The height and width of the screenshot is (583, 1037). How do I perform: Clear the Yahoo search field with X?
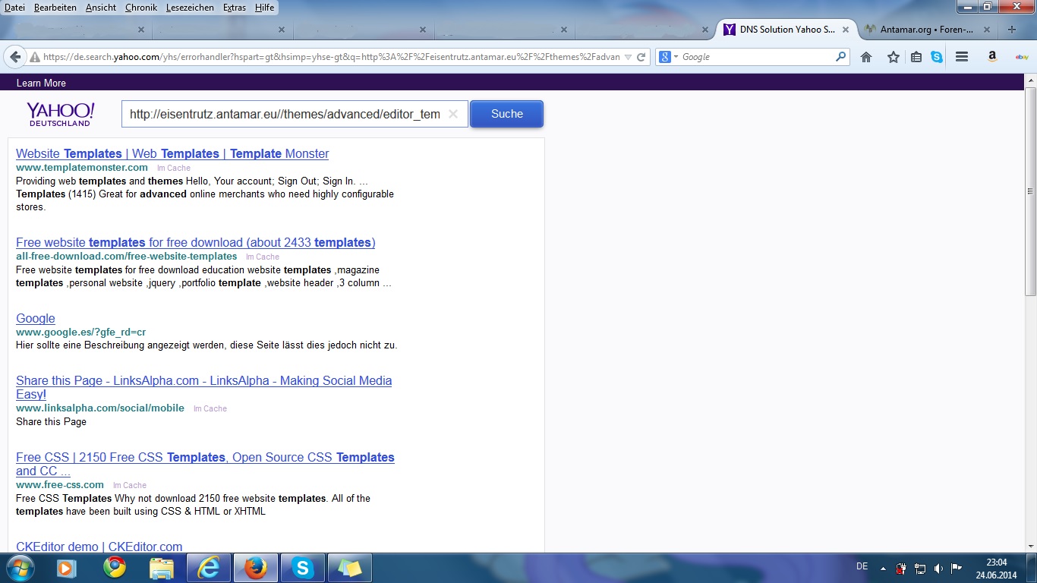click(x=453, y=114)
